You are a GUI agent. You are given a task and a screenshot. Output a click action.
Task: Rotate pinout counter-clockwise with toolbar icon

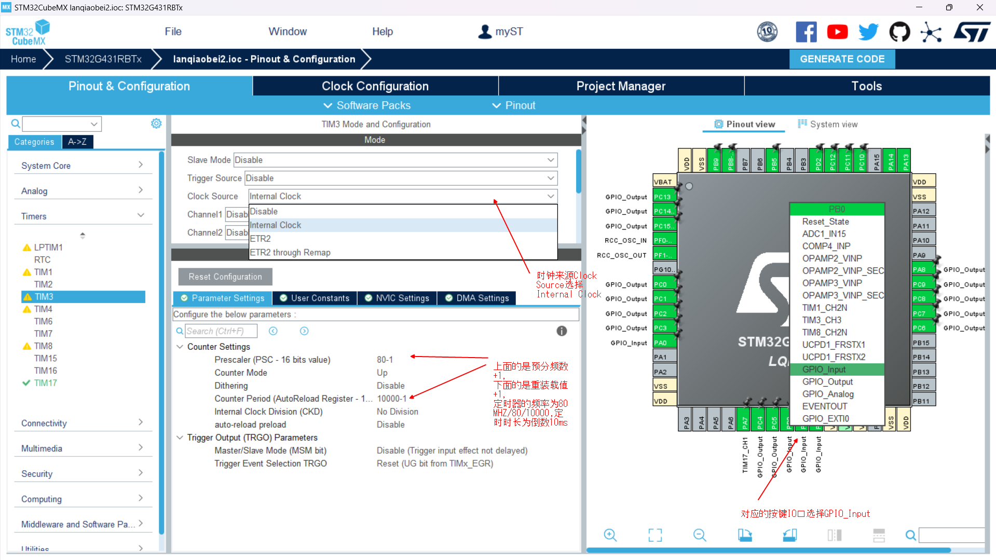790,535
